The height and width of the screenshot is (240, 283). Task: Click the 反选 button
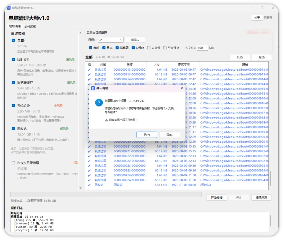(240, 57)
